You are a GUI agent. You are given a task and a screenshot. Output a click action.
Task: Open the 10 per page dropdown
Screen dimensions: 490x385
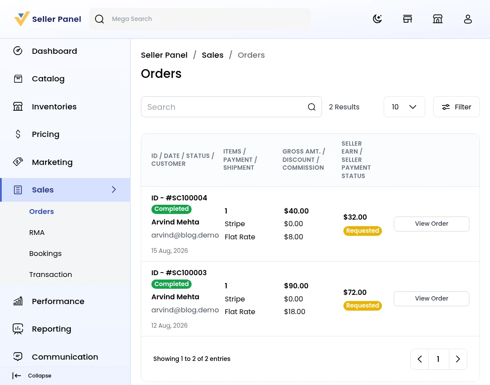[x=404, y=107]
